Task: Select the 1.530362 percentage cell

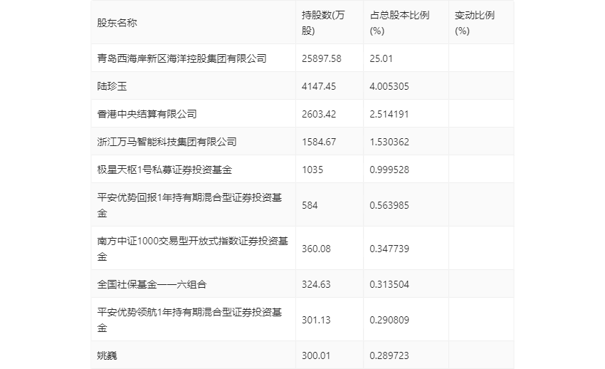Action: (x=389, y=142)
